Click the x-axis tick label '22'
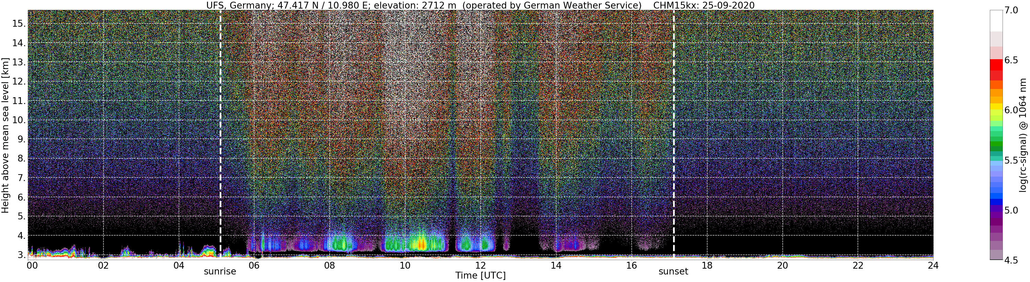Screen dimensions: 1030x282 pos(858,265)
